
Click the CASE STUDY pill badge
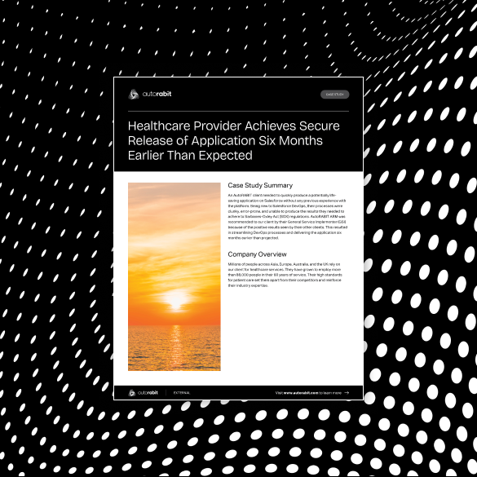point(334,95)
